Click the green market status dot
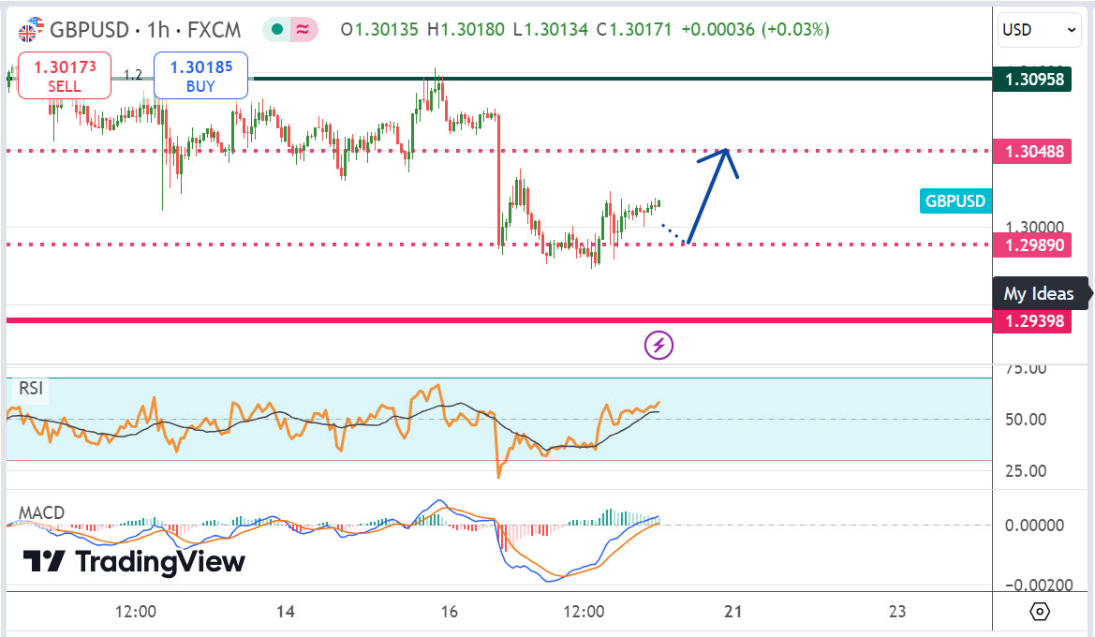The width and height of the screenshot is (1095, 637). tap(276, 30)
